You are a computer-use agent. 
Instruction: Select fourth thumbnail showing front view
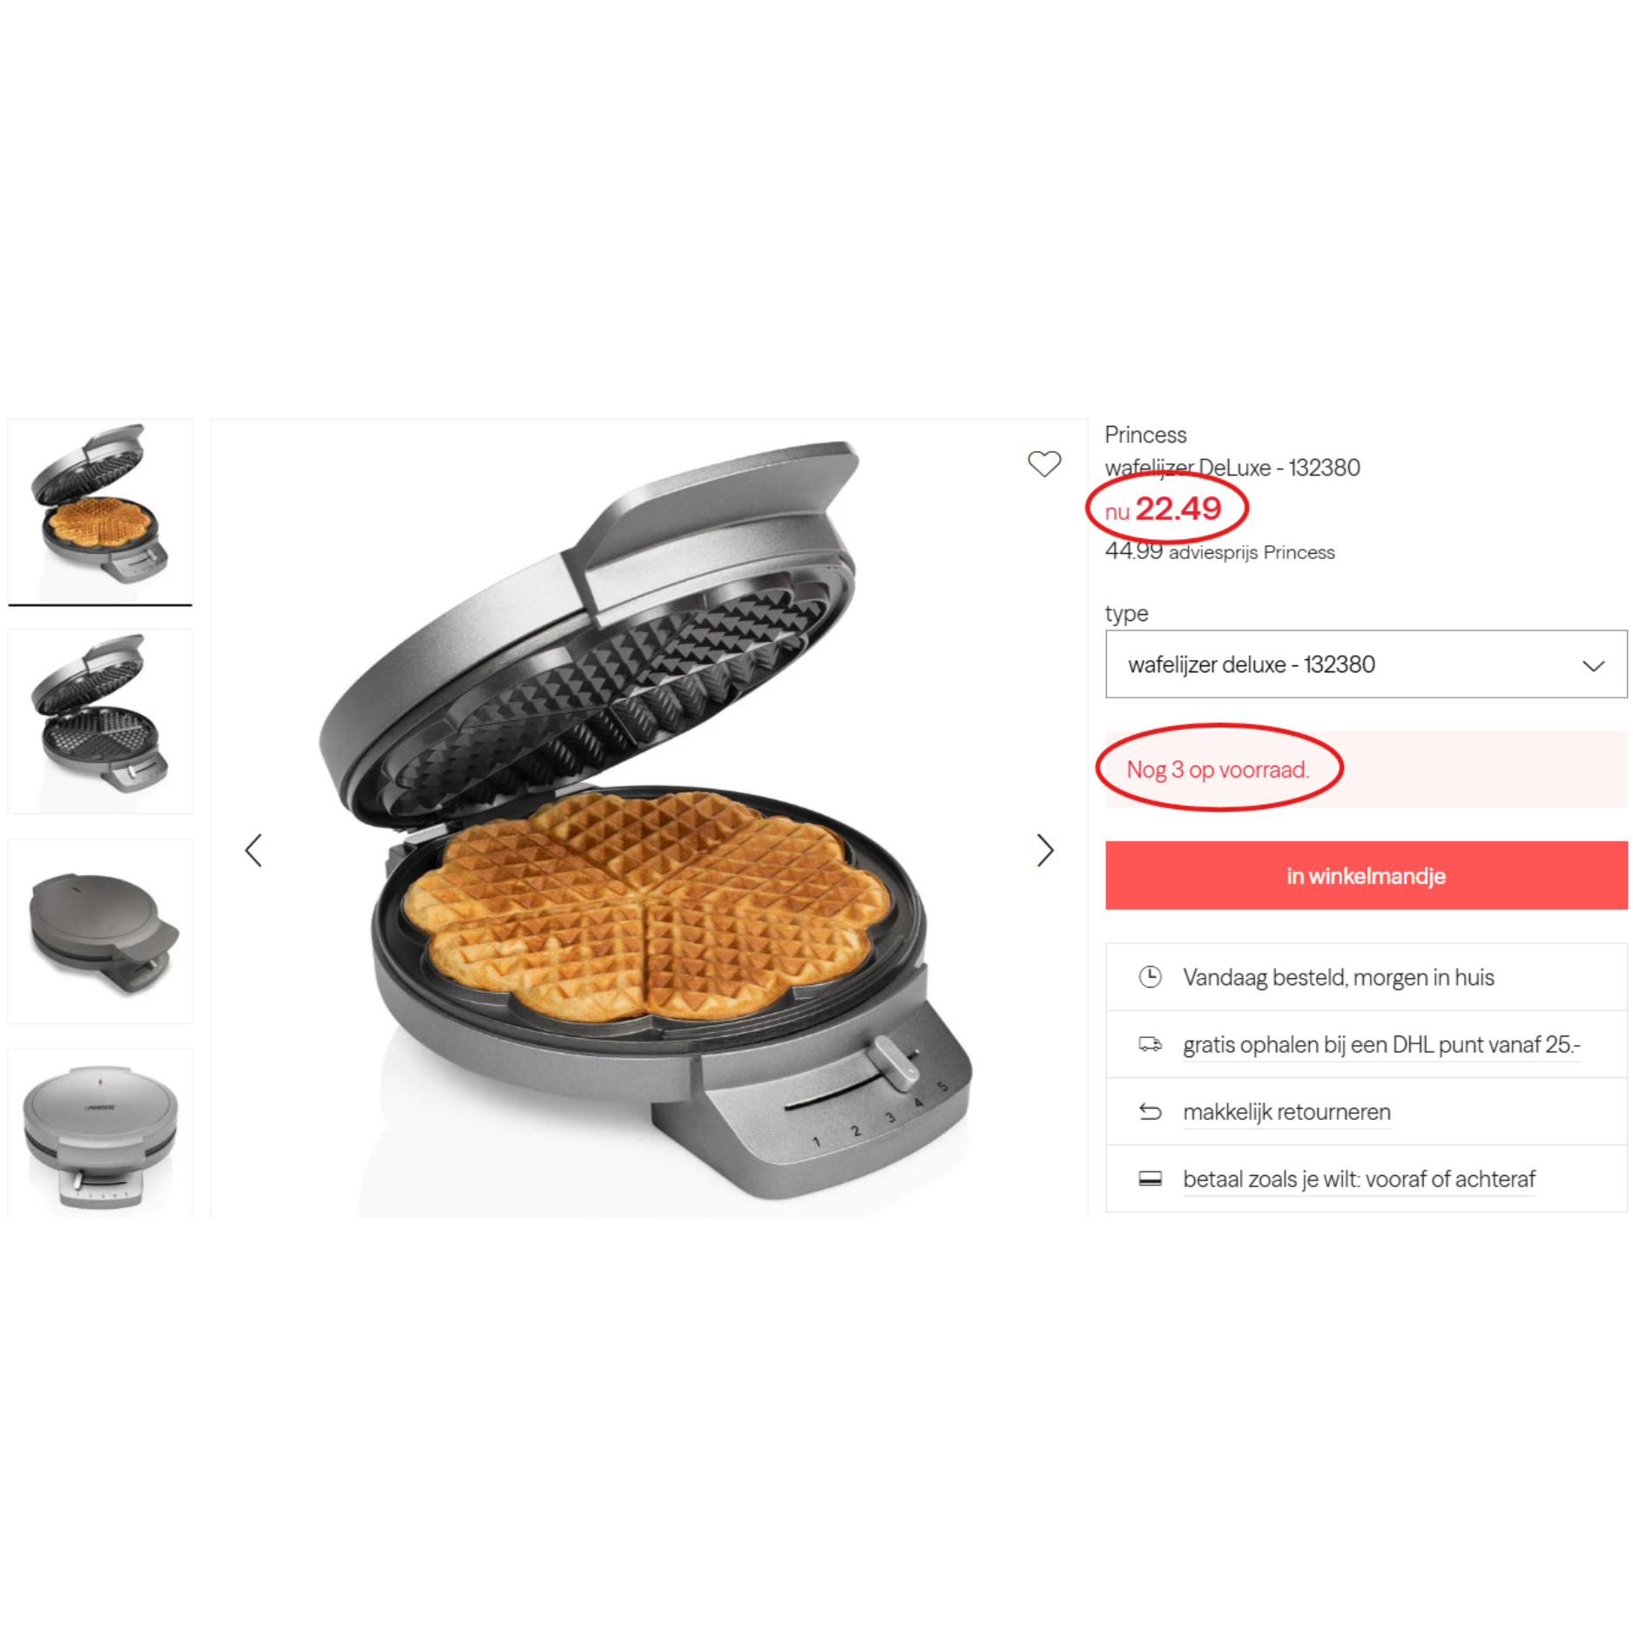click(x=100, y=1132)
